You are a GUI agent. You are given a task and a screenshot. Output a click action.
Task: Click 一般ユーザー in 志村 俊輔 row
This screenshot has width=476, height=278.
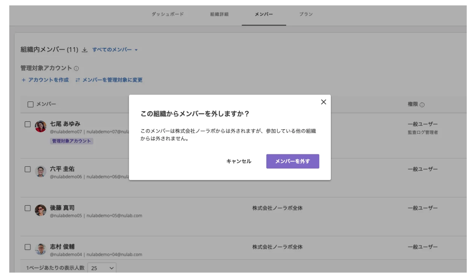423,247
